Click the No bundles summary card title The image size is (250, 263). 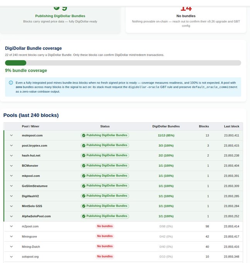pyautogui.click(x=186, y=16)
